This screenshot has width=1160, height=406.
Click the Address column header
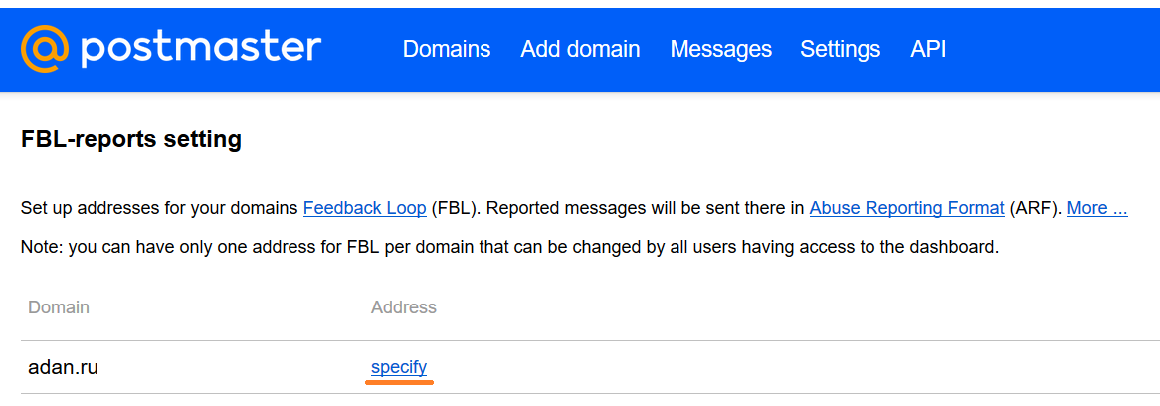click(403, 306)
